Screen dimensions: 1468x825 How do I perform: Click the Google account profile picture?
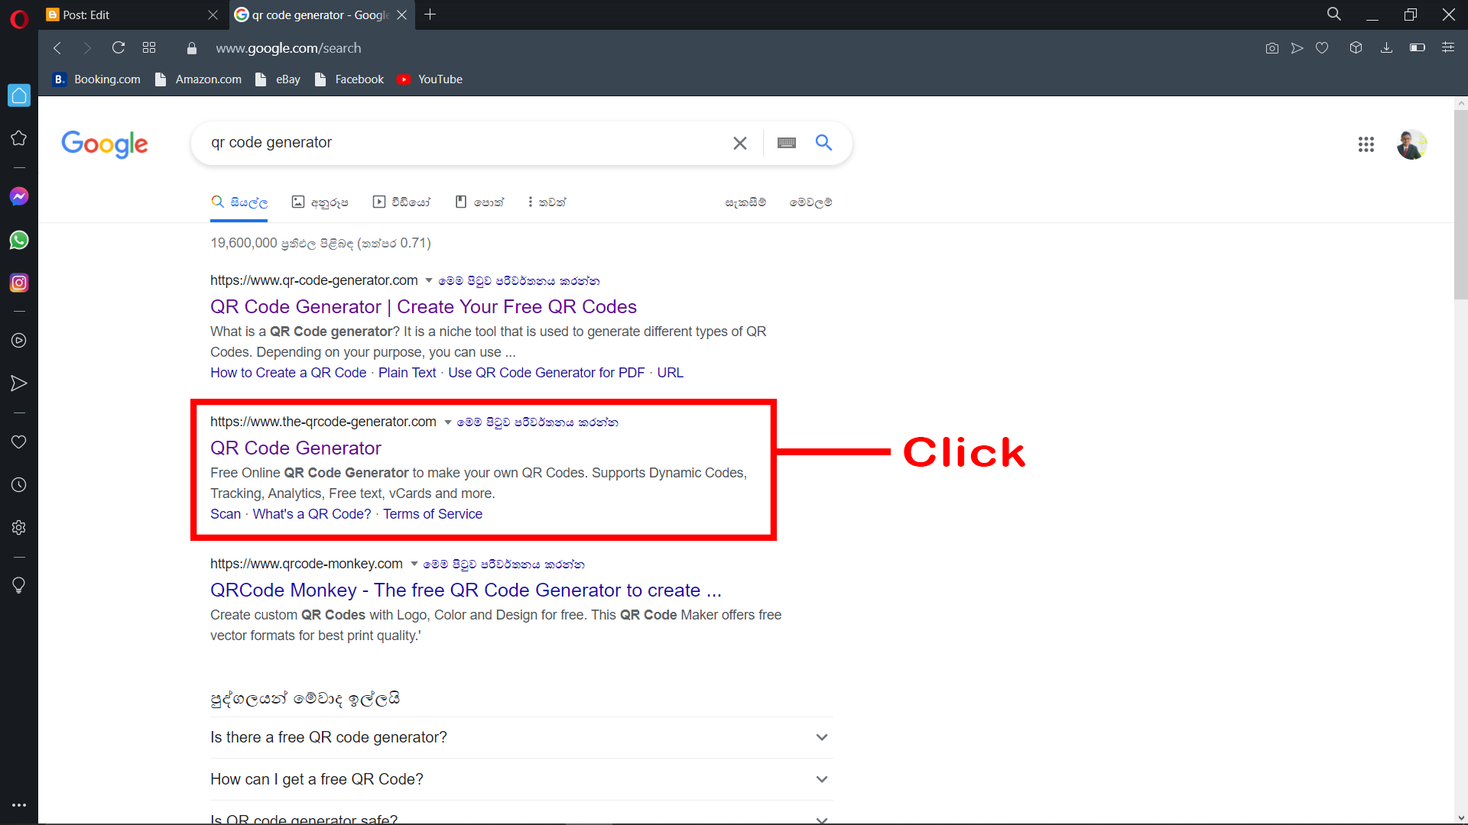coord(1412,144)
